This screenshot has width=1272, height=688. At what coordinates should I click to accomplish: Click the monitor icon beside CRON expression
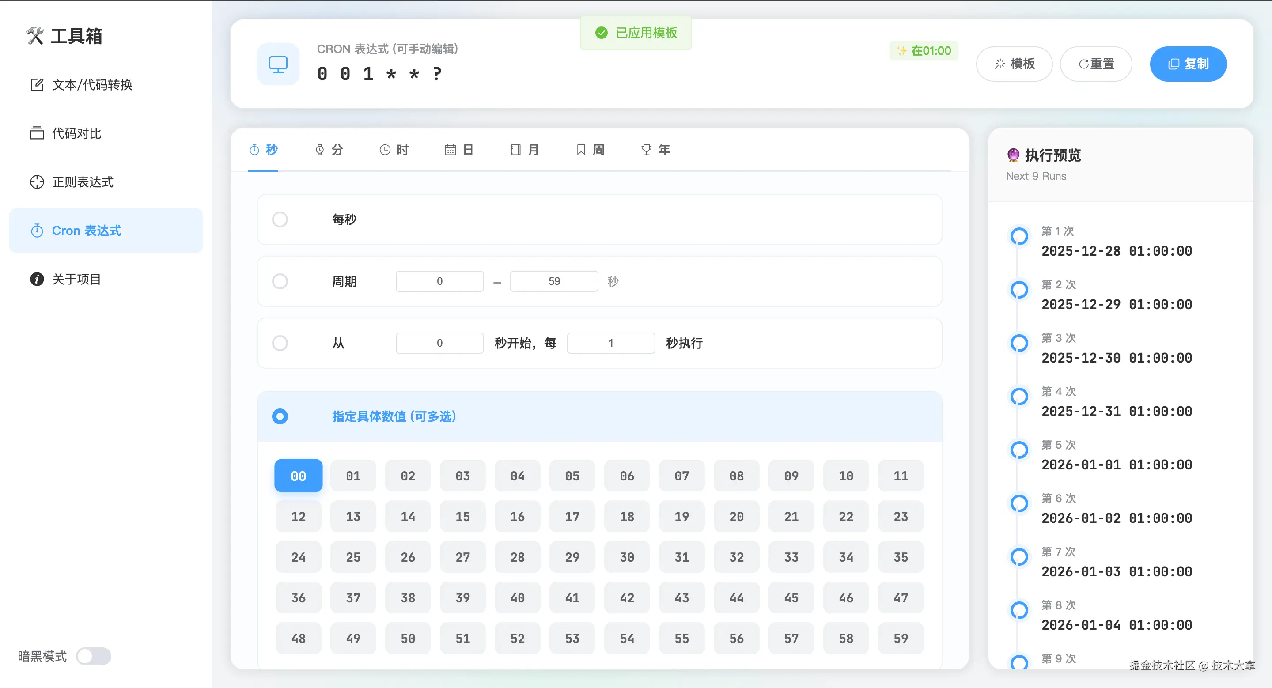point(278,64)
